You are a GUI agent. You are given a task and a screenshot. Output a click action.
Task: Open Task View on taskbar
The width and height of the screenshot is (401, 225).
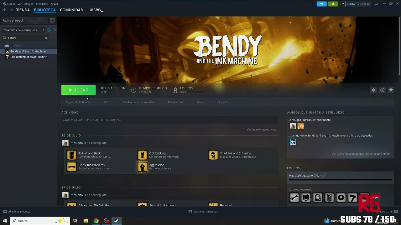click(x=75, y=221)
